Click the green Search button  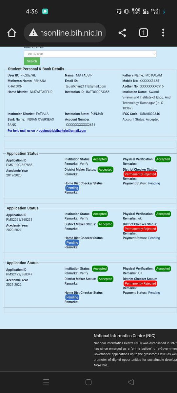[32, 61]
